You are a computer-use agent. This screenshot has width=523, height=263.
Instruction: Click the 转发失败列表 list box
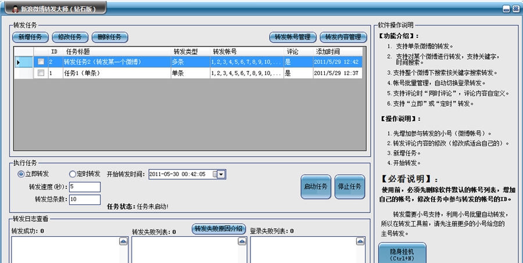click(189, 250)
